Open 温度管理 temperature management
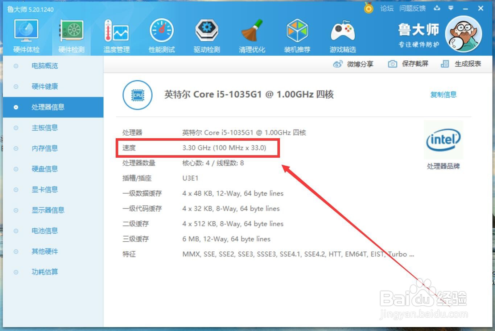The height and width of the screenshot is (331, 495). [116, 36]
